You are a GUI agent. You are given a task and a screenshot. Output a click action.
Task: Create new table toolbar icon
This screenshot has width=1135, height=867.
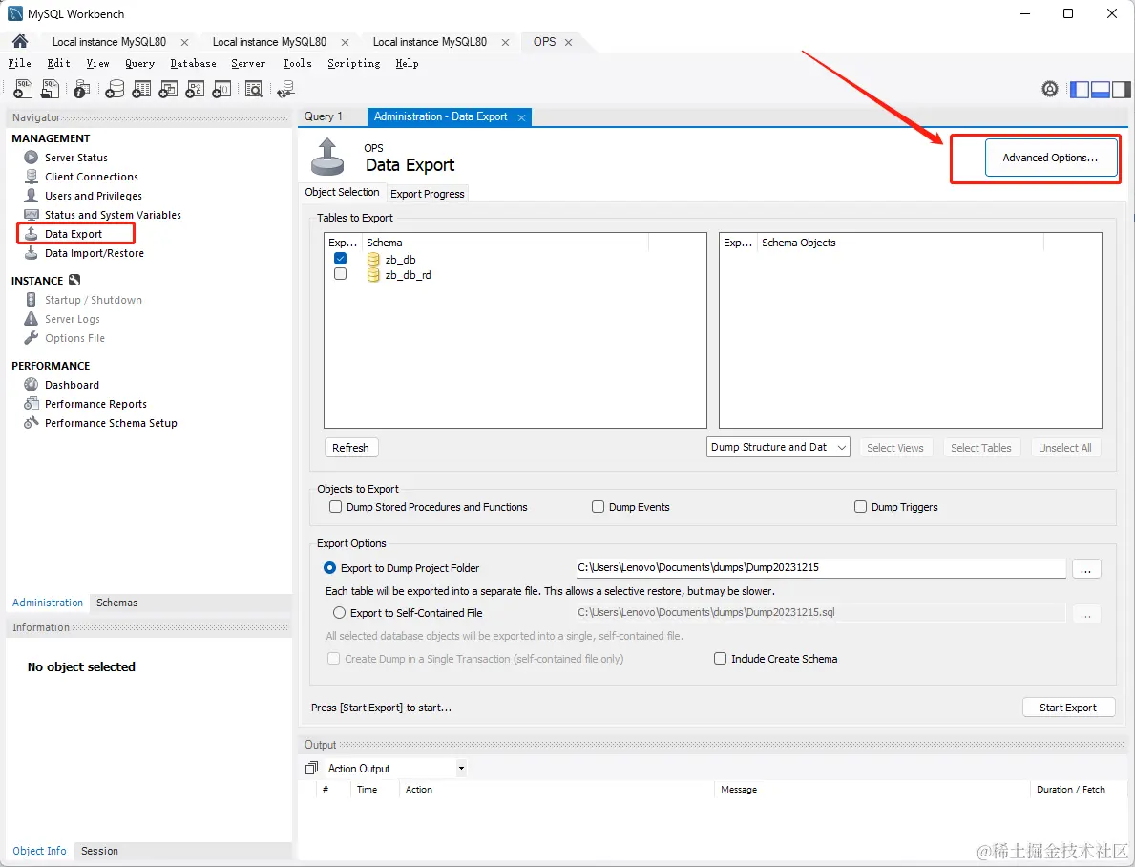tap(142, 89)
